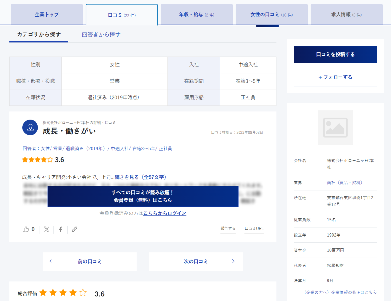Switch to 回答者から探す sub-tab
391x301 pixels.
coord(101,34)
